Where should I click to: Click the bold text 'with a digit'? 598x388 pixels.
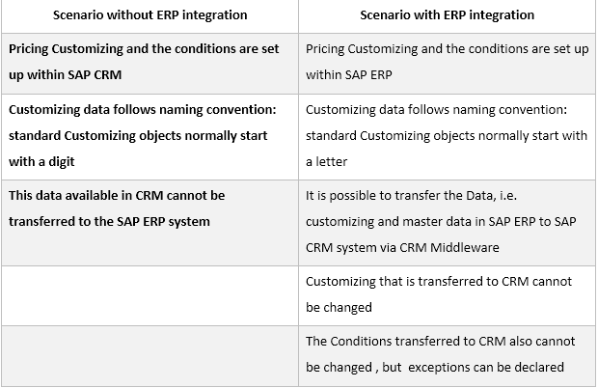point(41,162)
